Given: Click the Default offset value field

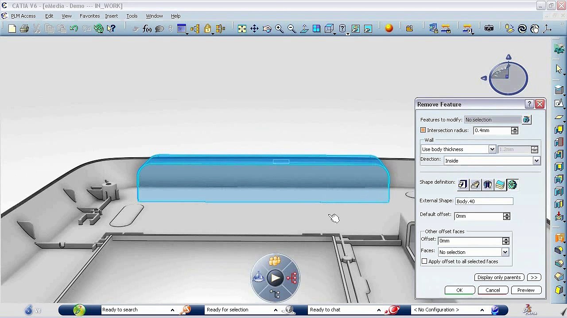Looking at the screenshot, I should click(479, 216).
